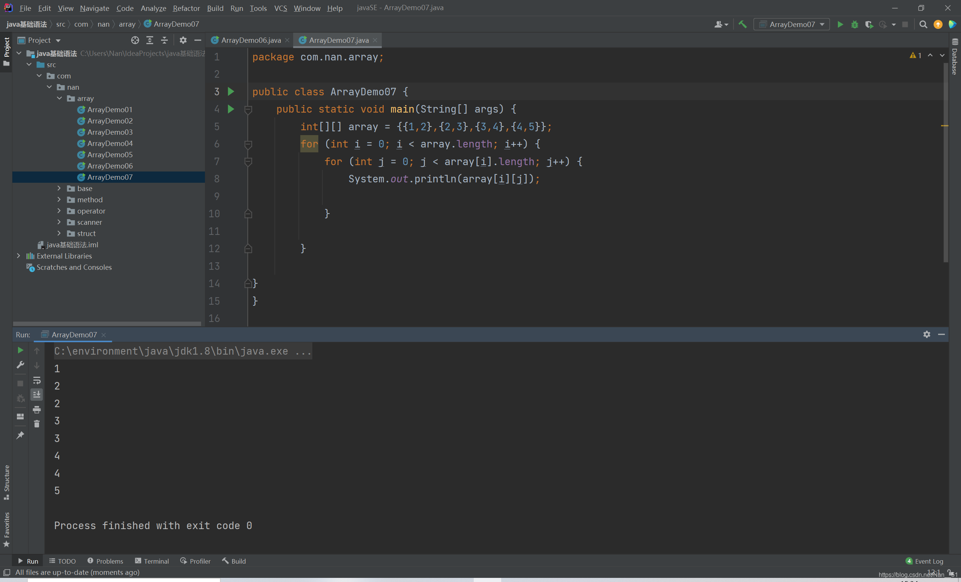The height and width of the screenshot is (582, 961).
Task: Switch to ArrayDemo06.java editor tab
Action: click(251, 40)
